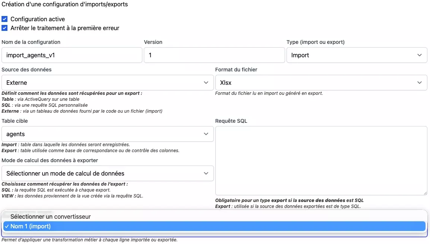Click the Version input field
This screenshot has width=430, height=244.
(x=214, y=55)
